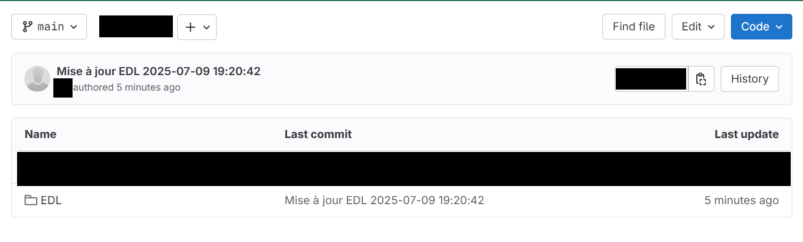The height and width of the screenshot is (242, 803).
Task: Click the commit author avatar image
Action: point(37,79)
